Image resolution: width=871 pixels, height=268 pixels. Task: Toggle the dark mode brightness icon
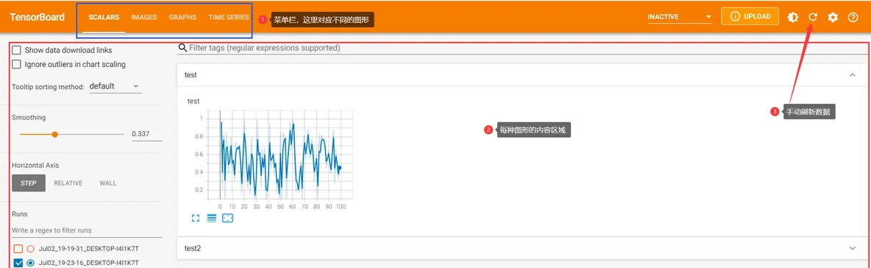[x=793, y=17]
